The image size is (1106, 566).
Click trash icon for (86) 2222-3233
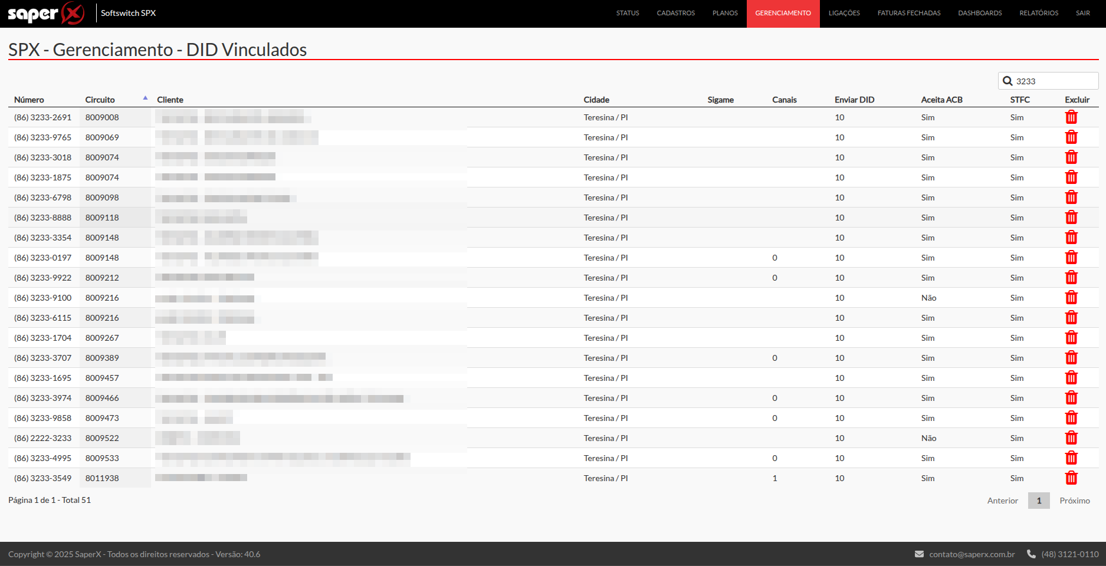point(1071,438)
